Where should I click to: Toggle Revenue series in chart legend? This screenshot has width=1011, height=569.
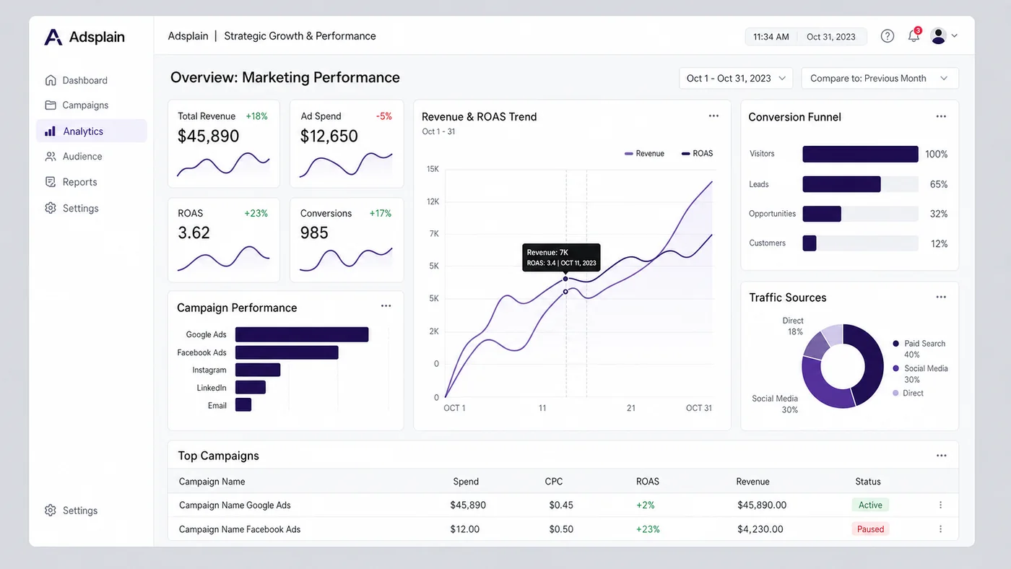point(644,153)
